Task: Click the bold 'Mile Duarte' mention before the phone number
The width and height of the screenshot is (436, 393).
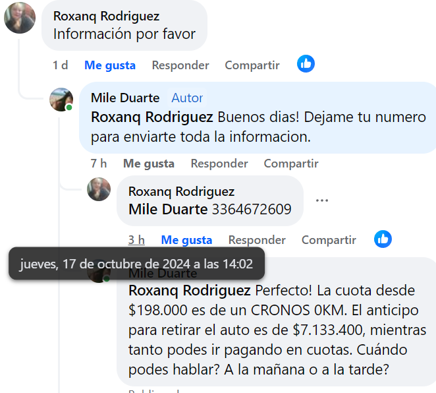Action: tap(168, 209)
